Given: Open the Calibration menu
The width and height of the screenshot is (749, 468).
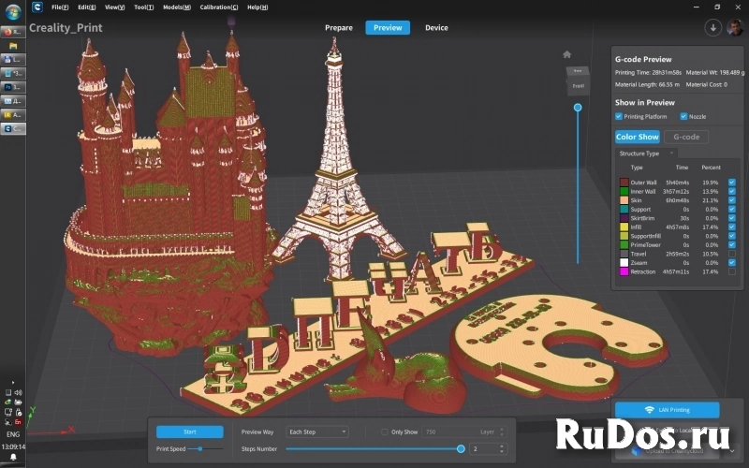Looking at the screenshot, I should (x=219, y=7).
